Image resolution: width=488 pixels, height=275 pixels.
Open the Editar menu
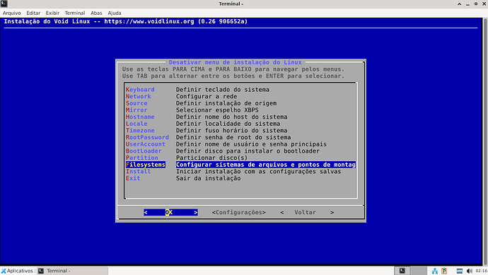point(33,13)
